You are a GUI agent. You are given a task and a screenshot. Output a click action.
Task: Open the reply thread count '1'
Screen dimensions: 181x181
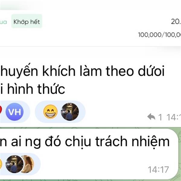160,117
